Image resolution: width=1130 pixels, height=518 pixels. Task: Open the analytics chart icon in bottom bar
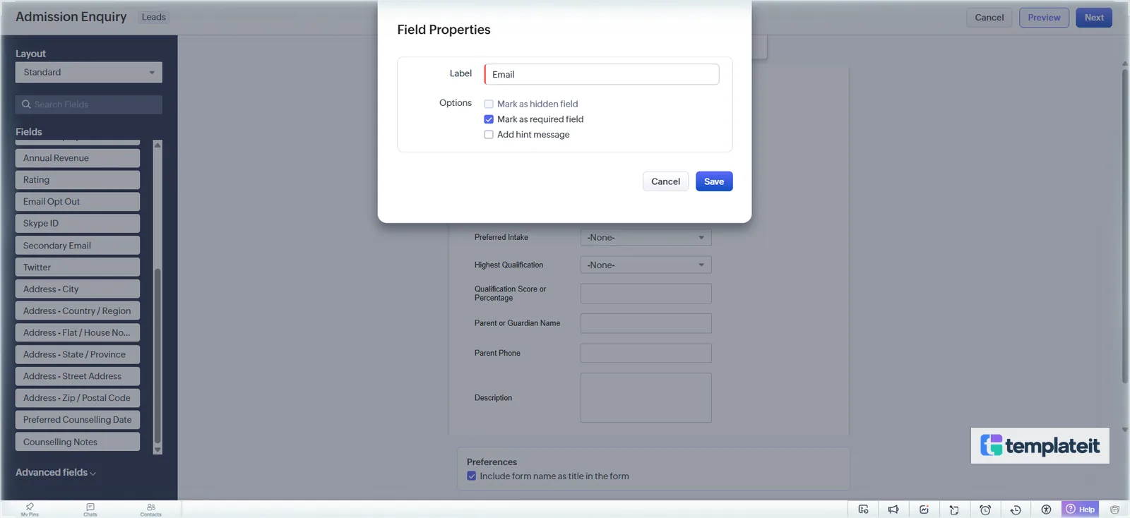pyautogui.click(x=924, y=510)
